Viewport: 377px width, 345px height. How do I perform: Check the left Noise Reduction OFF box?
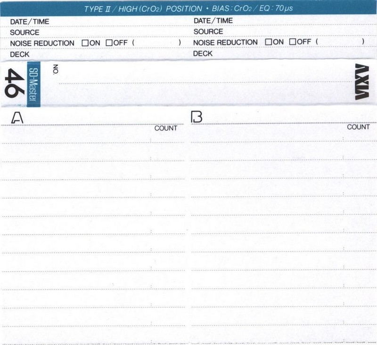[x=109, y=43]
